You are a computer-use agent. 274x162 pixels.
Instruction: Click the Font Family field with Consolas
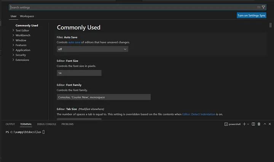coord(104,97)
